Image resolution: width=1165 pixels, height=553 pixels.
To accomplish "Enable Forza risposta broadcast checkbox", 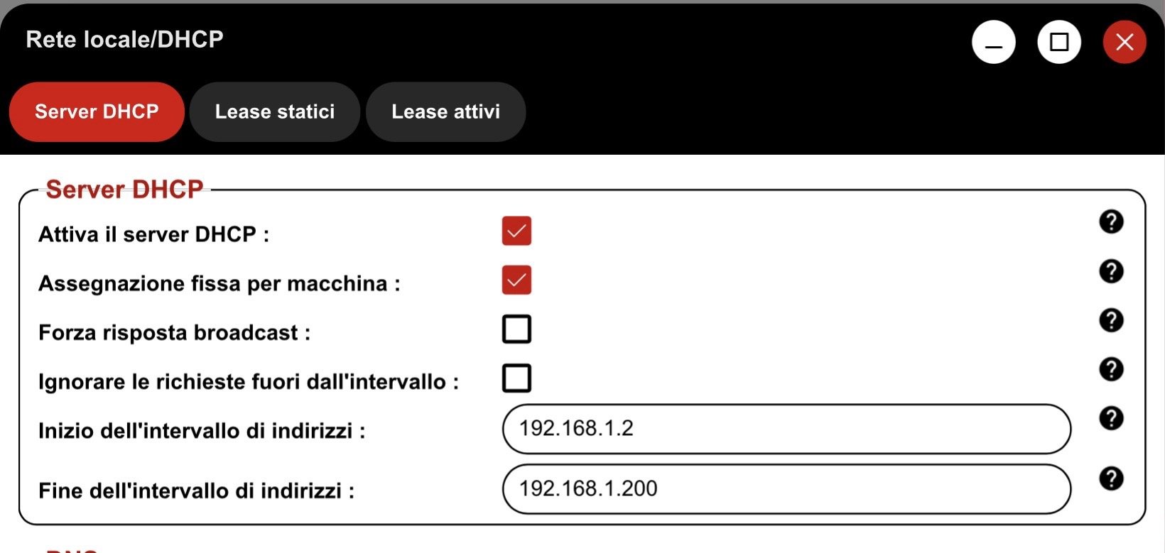I will (x=516, y=329).
